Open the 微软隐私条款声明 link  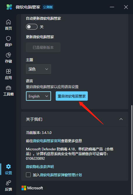[40, 167]
